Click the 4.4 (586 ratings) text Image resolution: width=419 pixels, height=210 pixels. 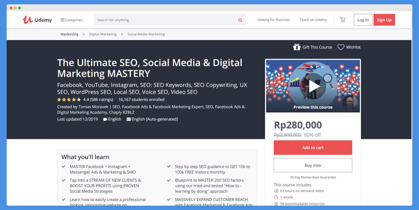pos(98,99)
